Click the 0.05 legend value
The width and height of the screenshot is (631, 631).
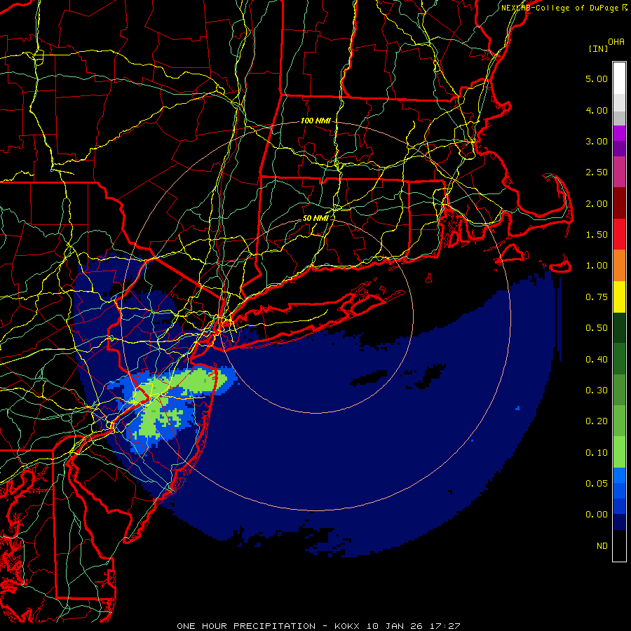pyautogui.click(x=597, y=484)
